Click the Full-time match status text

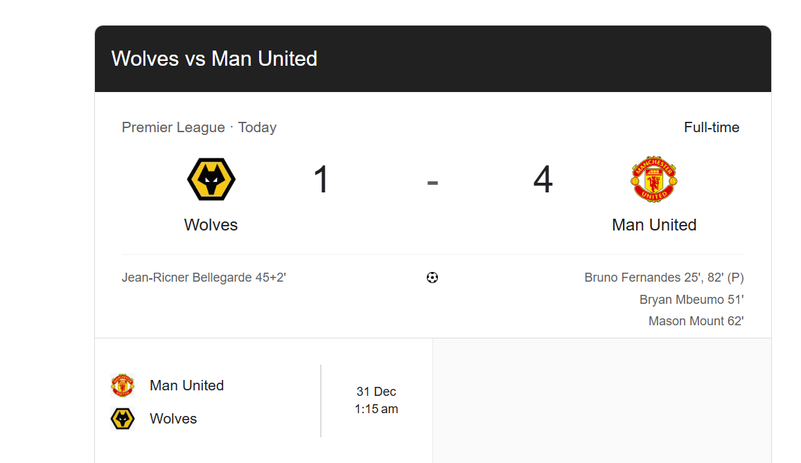(711, 127)
